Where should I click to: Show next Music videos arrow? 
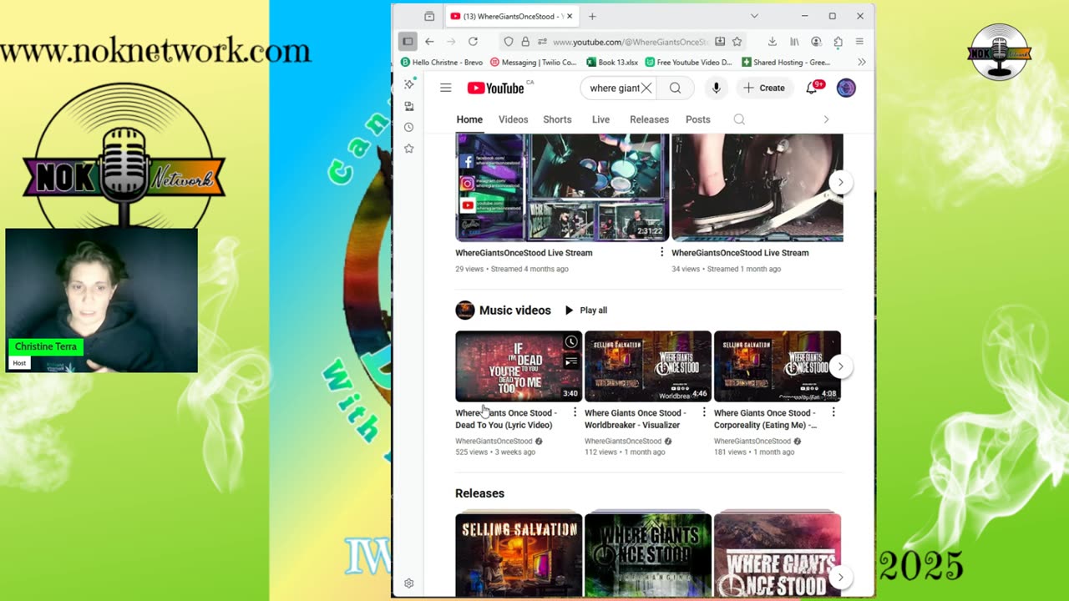(840, 366)
